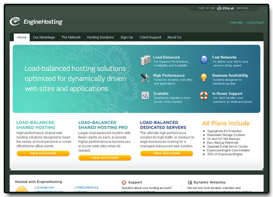273x197 pixels.
Task: Click the High Performance tools icon
Action: point(145,78)
